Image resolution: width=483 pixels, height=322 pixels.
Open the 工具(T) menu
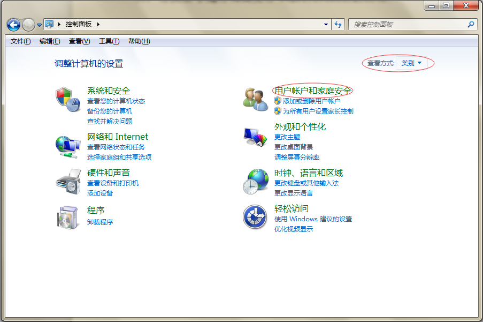109,41
